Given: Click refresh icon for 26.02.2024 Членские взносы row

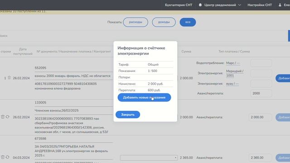Looking at the screenshot, I should click(7, 117).
